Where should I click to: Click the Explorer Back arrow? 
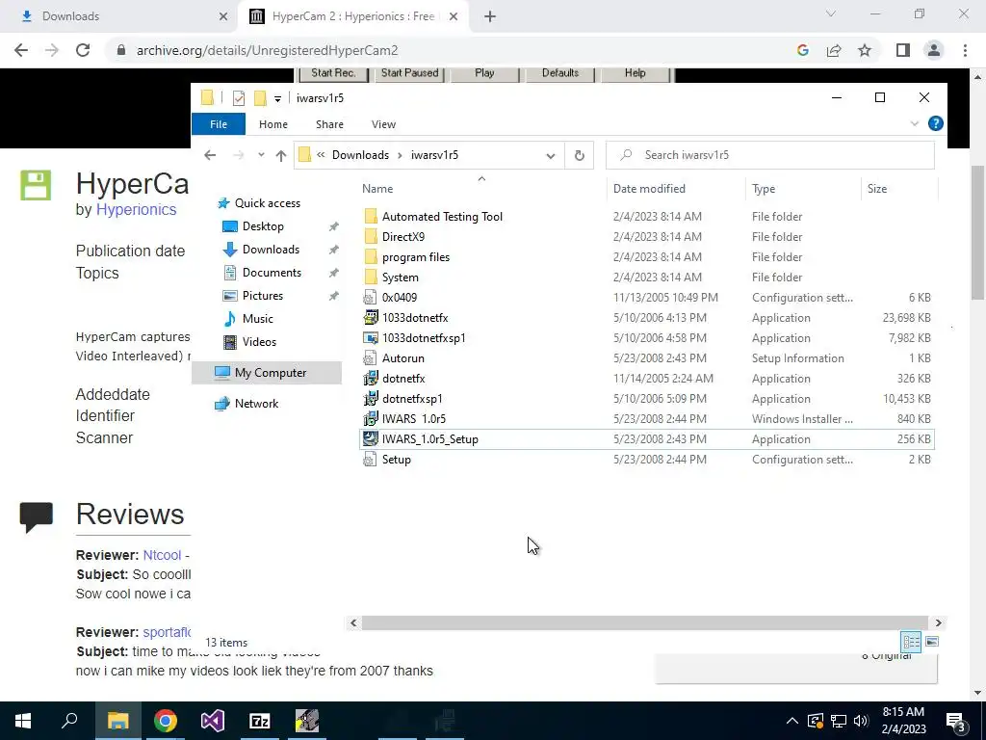pos(210,155)
